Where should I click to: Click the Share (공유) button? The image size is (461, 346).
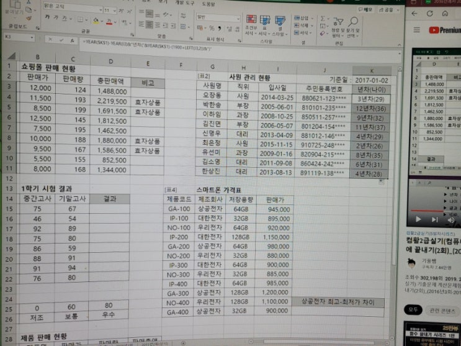[388, 10]
